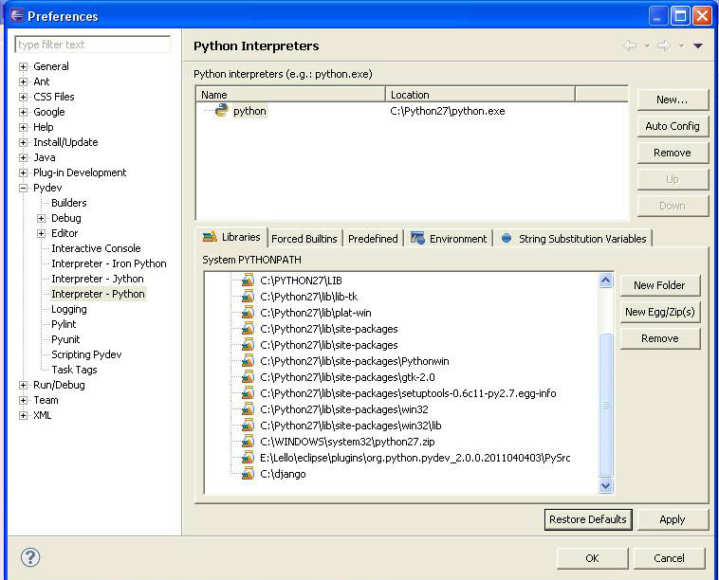
Task: Select the Logging preferences item
Action: 69,309
